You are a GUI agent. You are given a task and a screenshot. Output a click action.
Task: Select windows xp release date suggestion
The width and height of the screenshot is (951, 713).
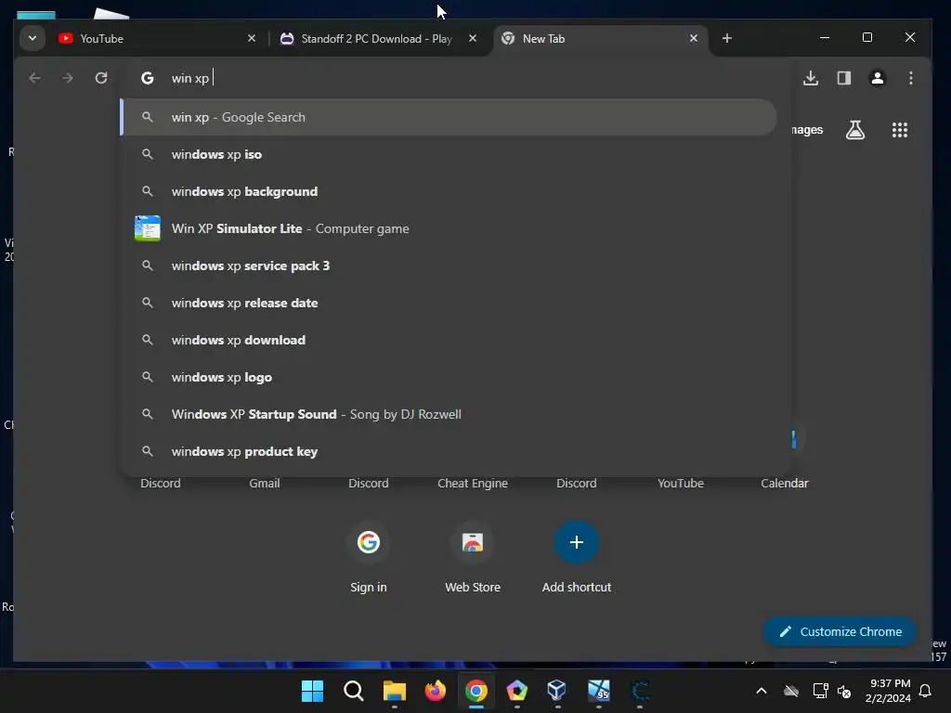[449, 303]
